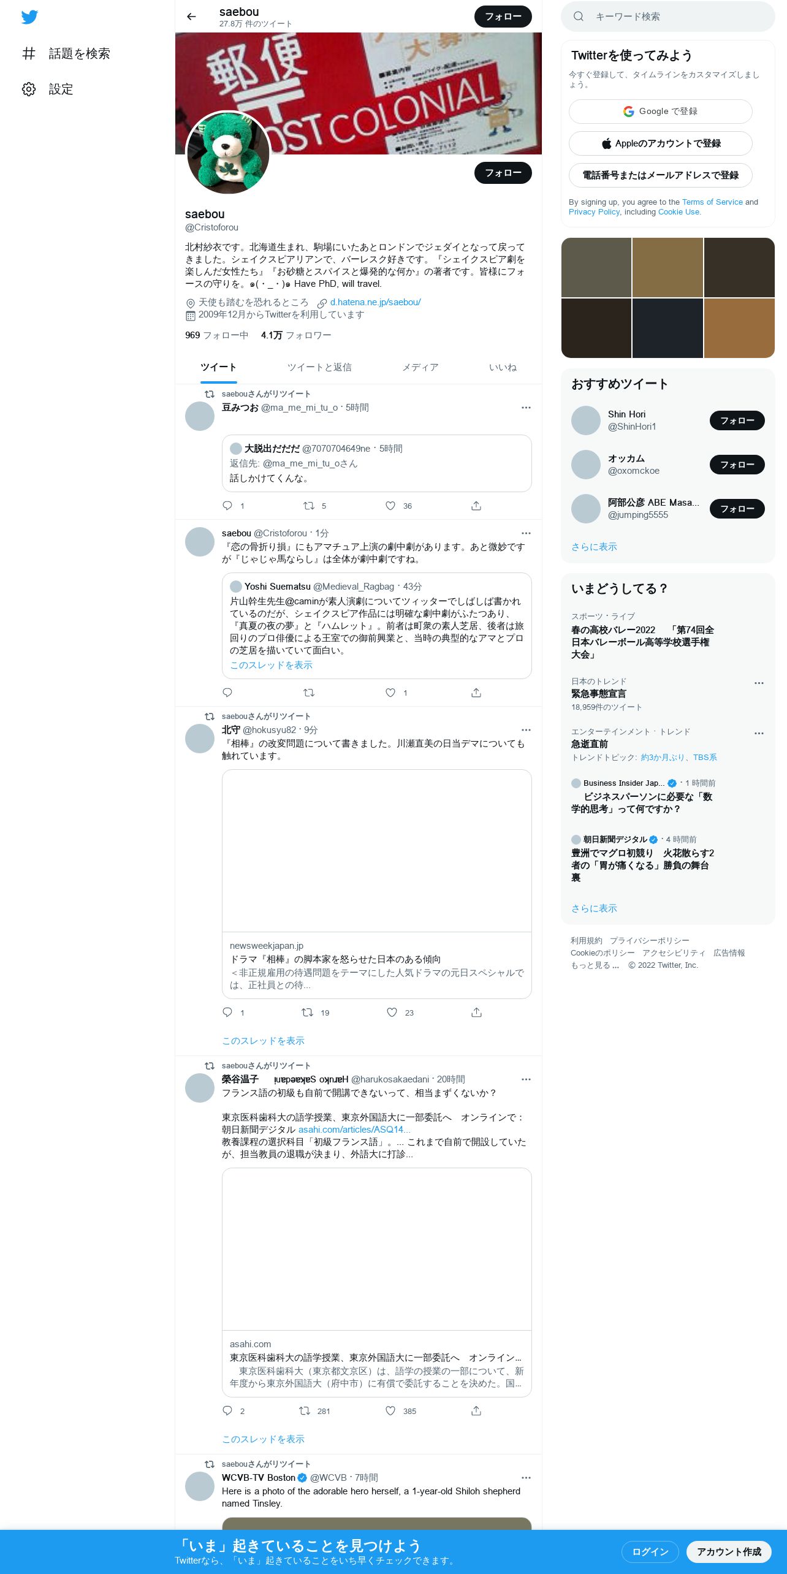This screenshot has height=1574, width=787.
Task: Expand footer もっと見る menu
Action: [x=595, y=965]
